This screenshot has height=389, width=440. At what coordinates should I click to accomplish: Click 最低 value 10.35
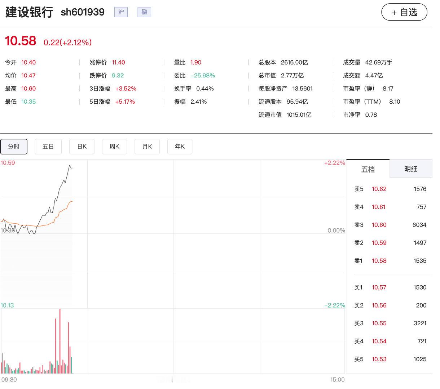tap(28, 102)
